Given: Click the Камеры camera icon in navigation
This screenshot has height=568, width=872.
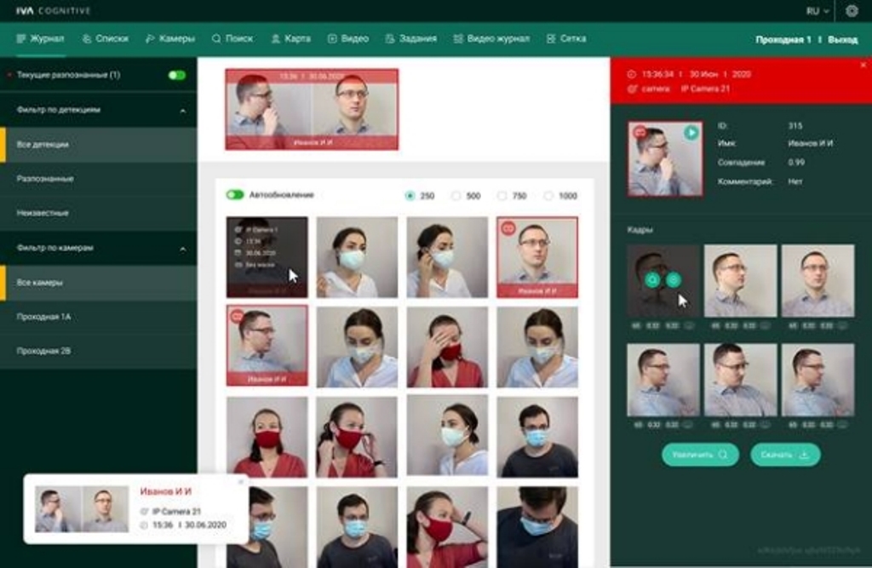Looking at the screenshot, I should pyautogui.click(x=151, y=39).
